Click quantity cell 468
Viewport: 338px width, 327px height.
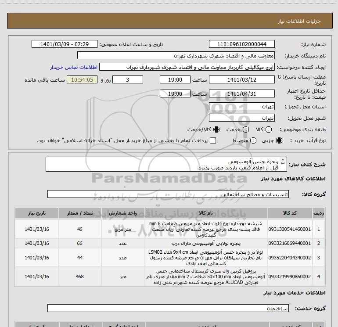tap(80, 277)
